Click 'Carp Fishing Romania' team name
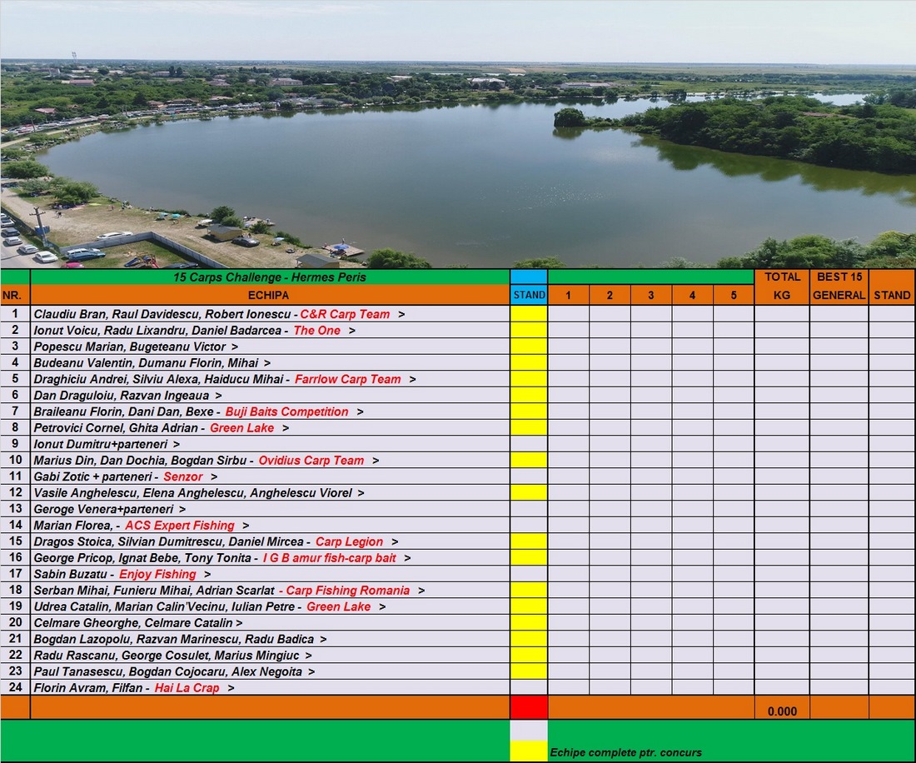This screenshot has height=763, width=916. (348, 591)
